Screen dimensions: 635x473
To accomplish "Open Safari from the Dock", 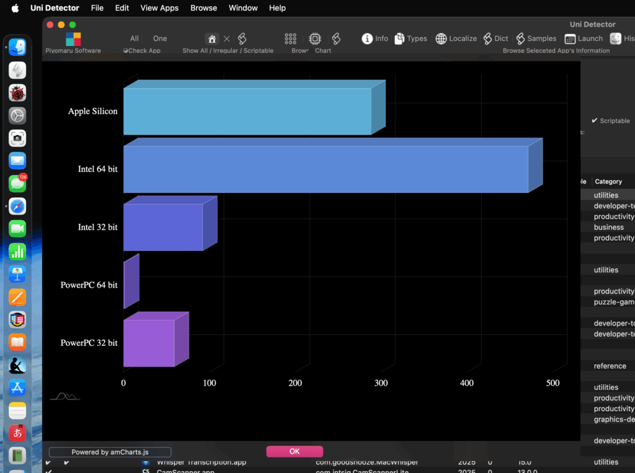I will (x=17, y=206).
